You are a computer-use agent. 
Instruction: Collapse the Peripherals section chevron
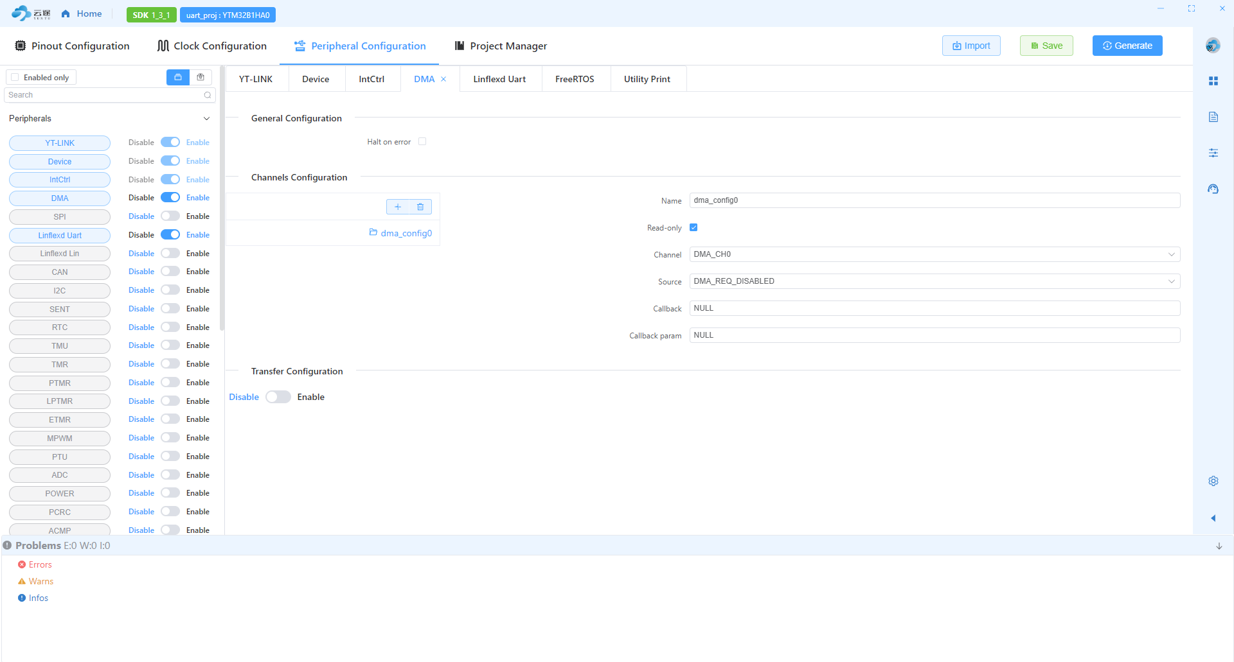click(206, 119)
